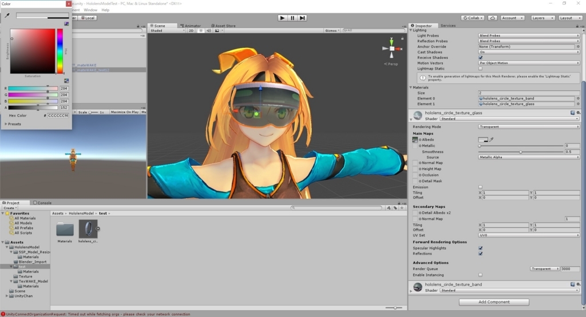Click the Play button
This screenshot has height=317, width=586.
[x=282, y=18]
